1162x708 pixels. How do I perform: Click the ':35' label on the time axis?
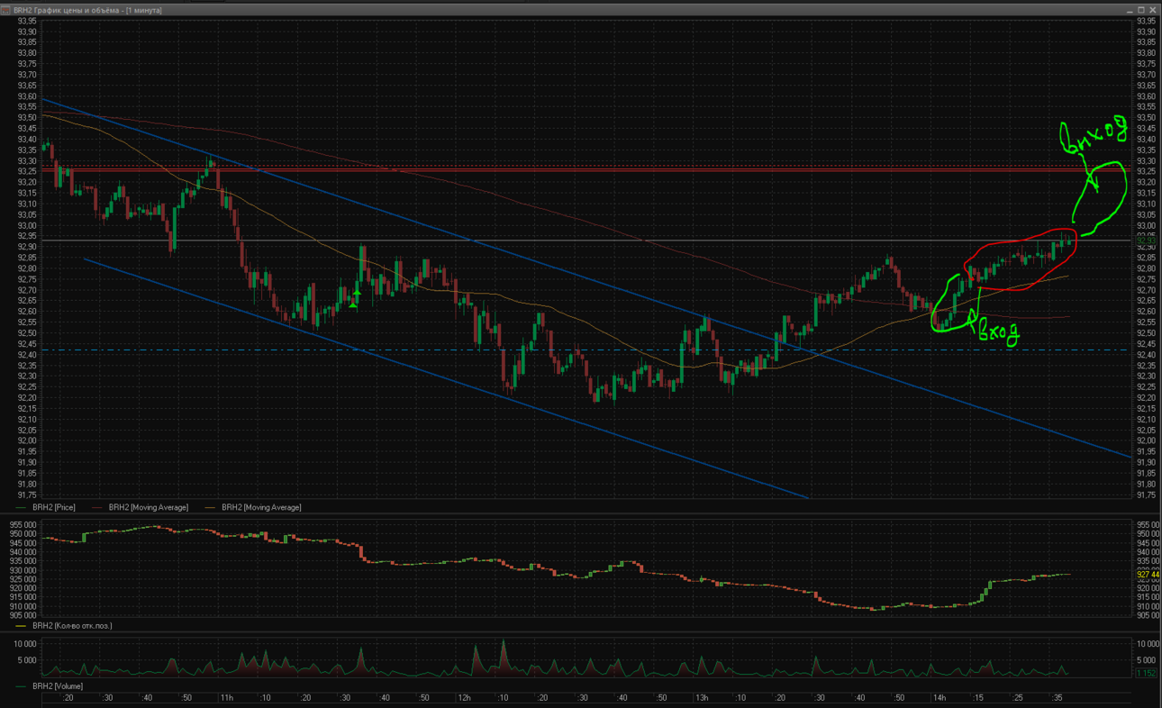(x=1057, y=698)
